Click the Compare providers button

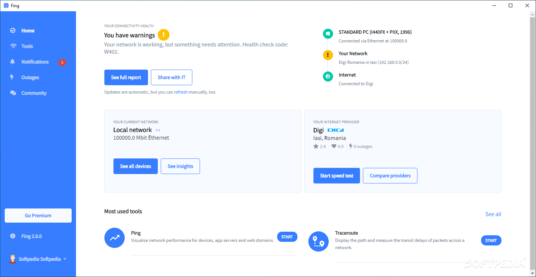(390, 175)
